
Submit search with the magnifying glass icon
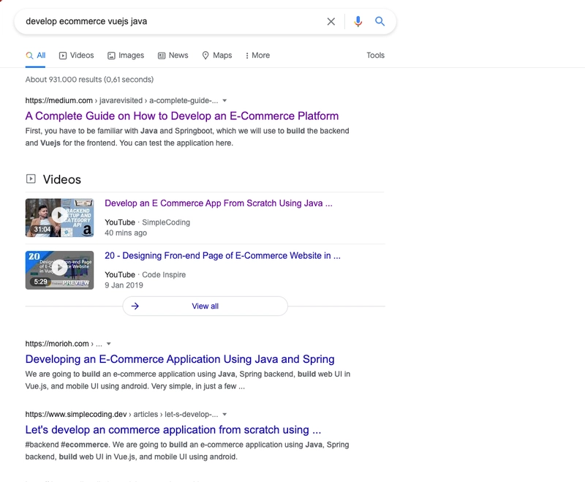click(380, 21)
